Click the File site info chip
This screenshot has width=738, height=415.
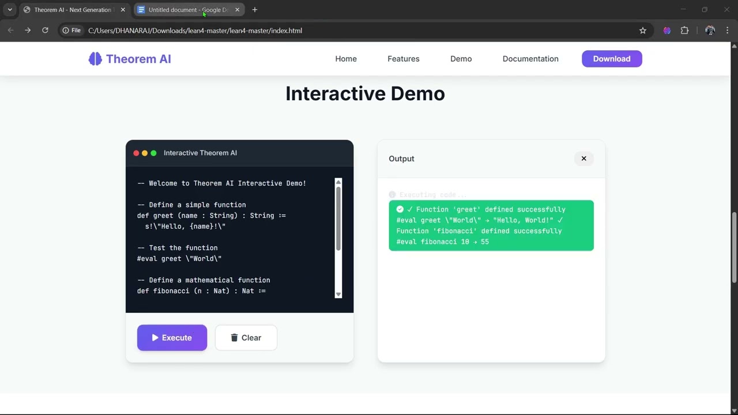pyautogui.click(x=72, y=31)
